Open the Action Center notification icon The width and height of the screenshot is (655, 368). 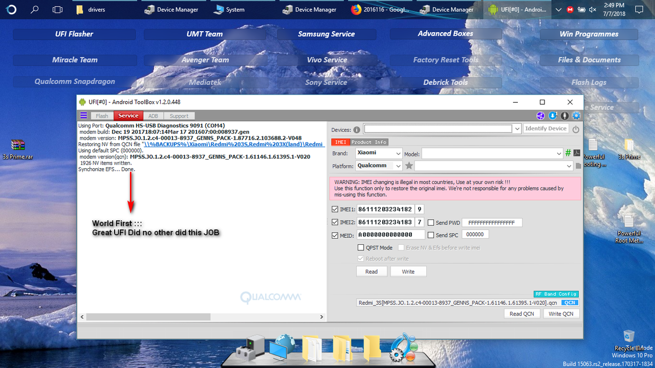(639, 9)
